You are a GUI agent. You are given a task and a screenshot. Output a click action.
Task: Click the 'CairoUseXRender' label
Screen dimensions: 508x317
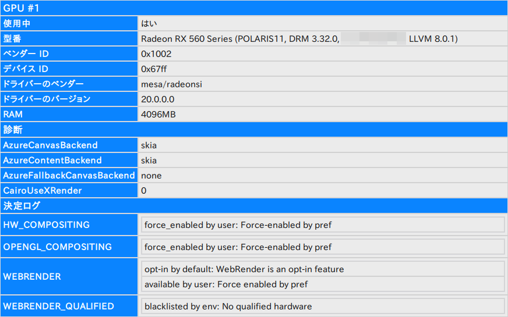pyautogui.click(x=69, y=191)
